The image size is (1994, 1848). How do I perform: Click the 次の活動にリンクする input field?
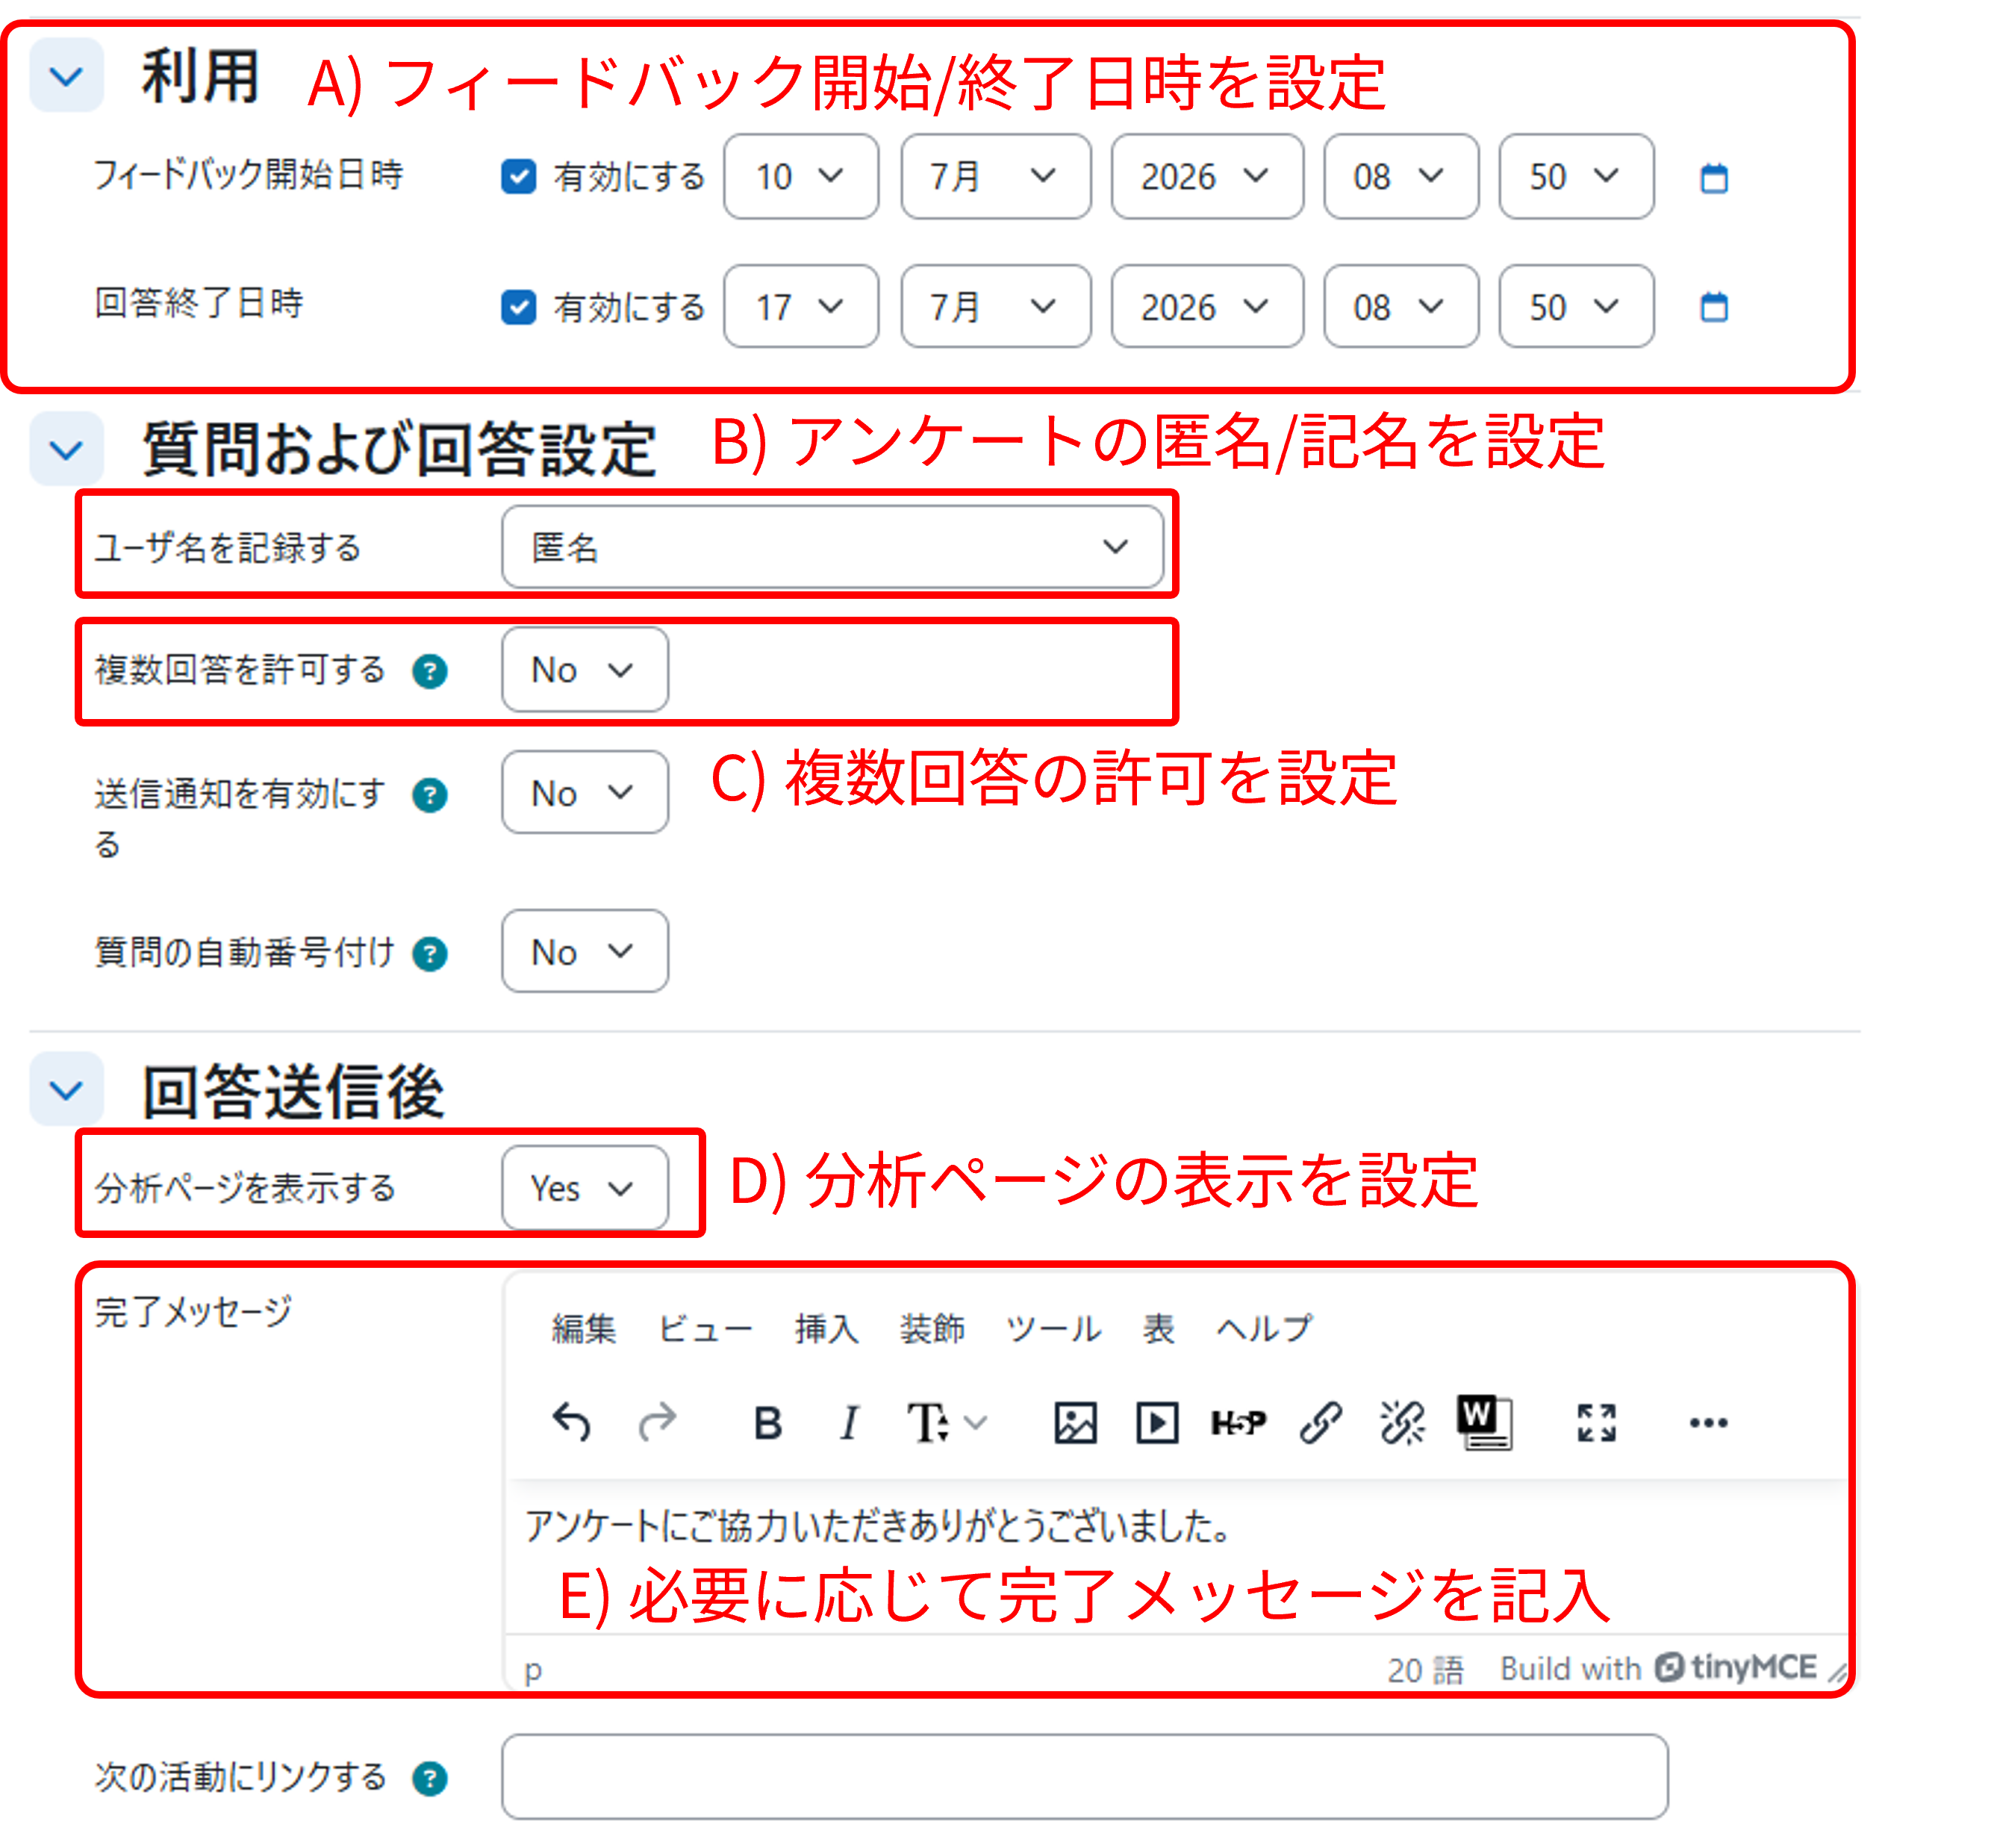(x=1085, y=1777)
